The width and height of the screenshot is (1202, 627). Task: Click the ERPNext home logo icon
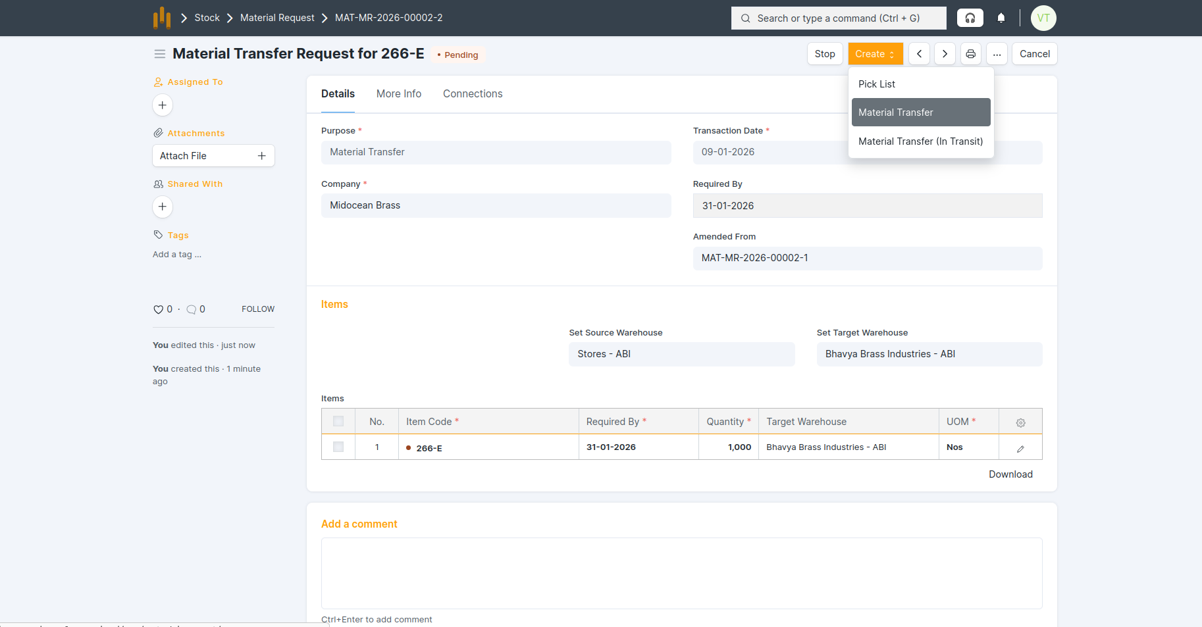point(162,18)
